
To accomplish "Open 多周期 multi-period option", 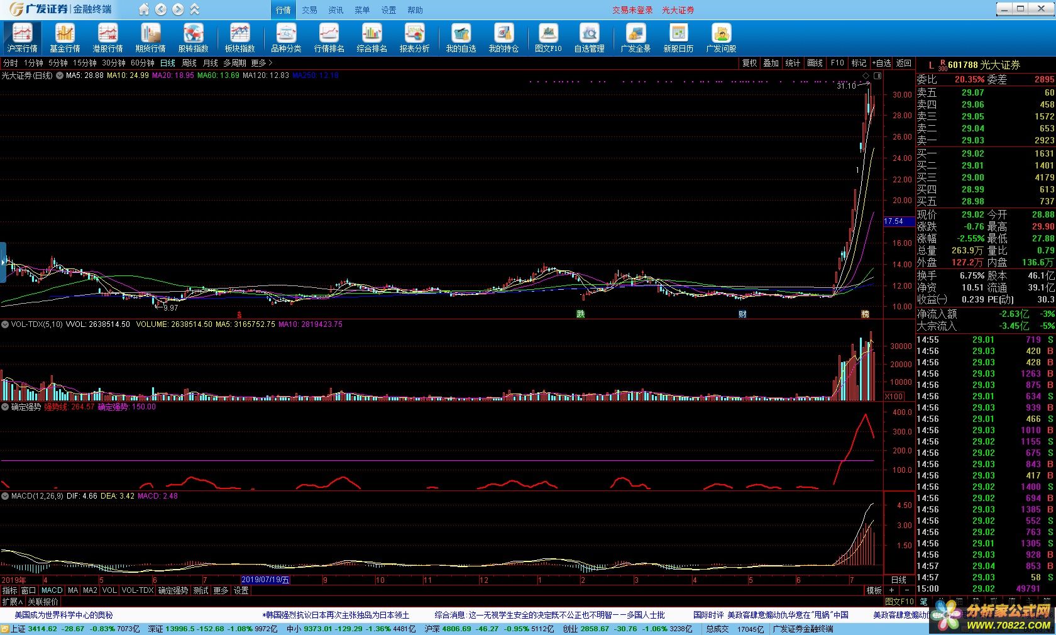I will 235,63.
